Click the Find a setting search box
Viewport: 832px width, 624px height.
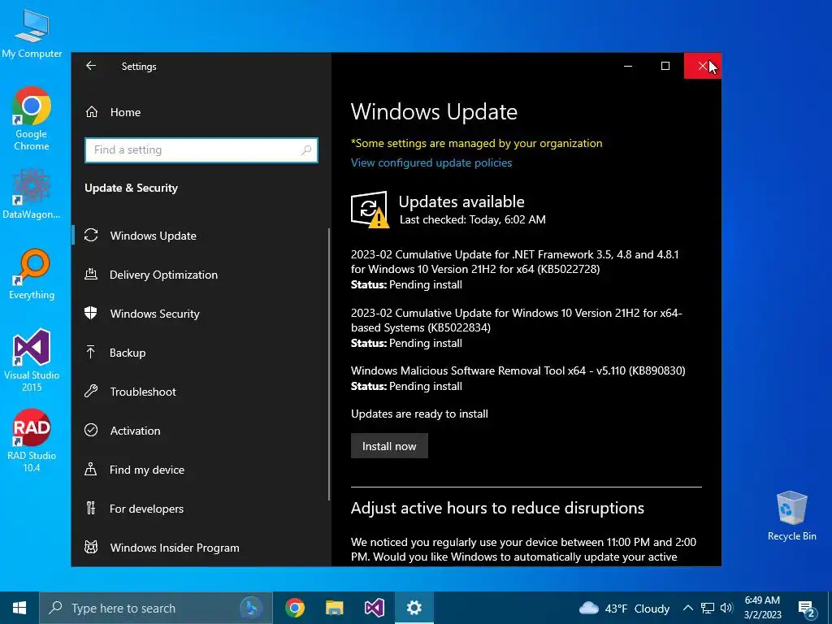pos(201,150)
